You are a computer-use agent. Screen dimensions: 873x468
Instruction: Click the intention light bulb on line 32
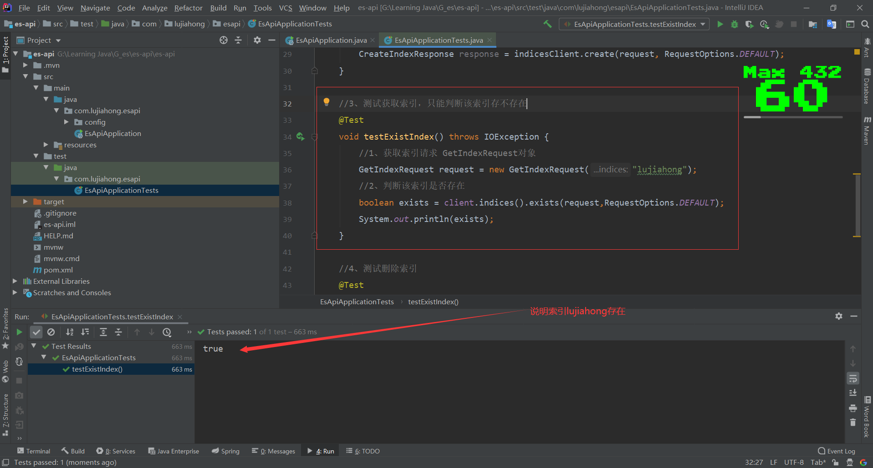(x=327, y=102)
